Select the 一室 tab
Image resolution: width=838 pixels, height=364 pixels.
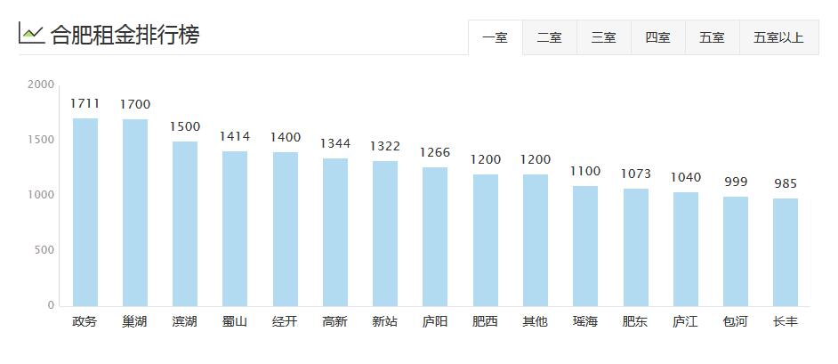tap(495, 37)
